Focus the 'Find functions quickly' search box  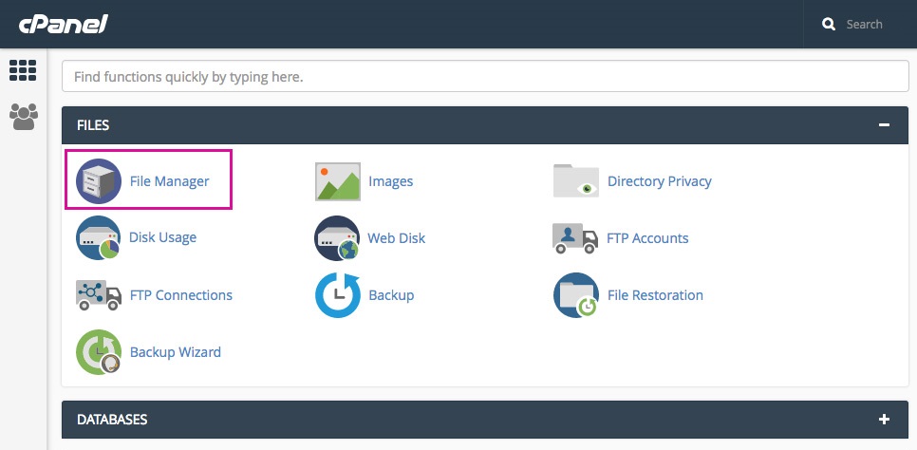click(485, 76)
